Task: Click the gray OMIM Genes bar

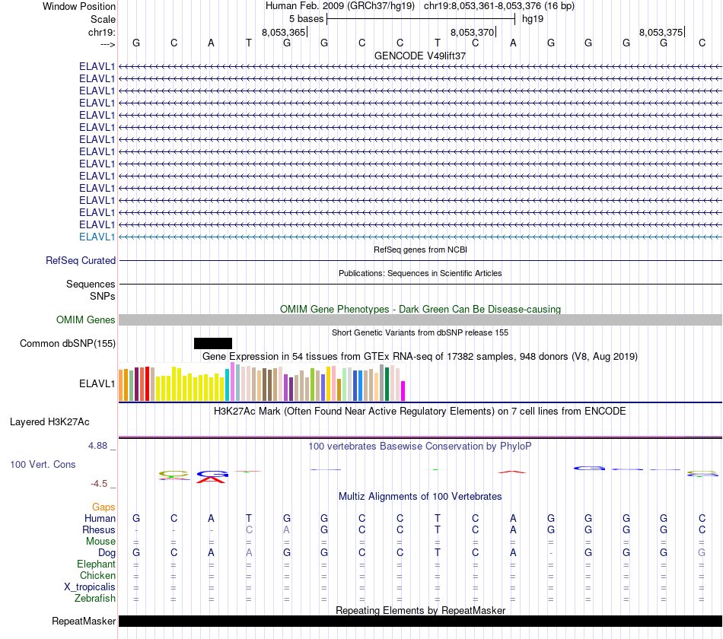Action: coord(420,320)
